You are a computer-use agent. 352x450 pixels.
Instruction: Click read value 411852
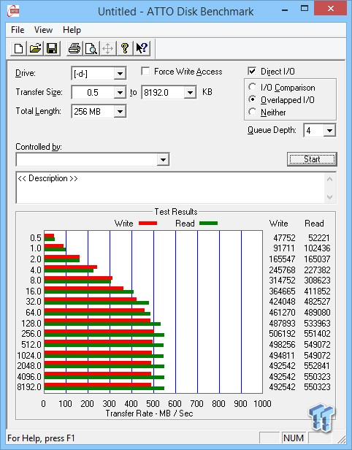[317, 291]
